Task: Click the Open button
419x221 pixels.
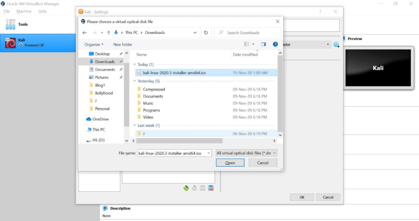Action: (230, 163)
